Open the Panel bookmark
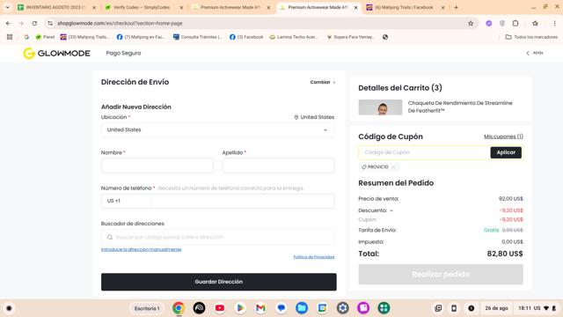 click(45, 37)
